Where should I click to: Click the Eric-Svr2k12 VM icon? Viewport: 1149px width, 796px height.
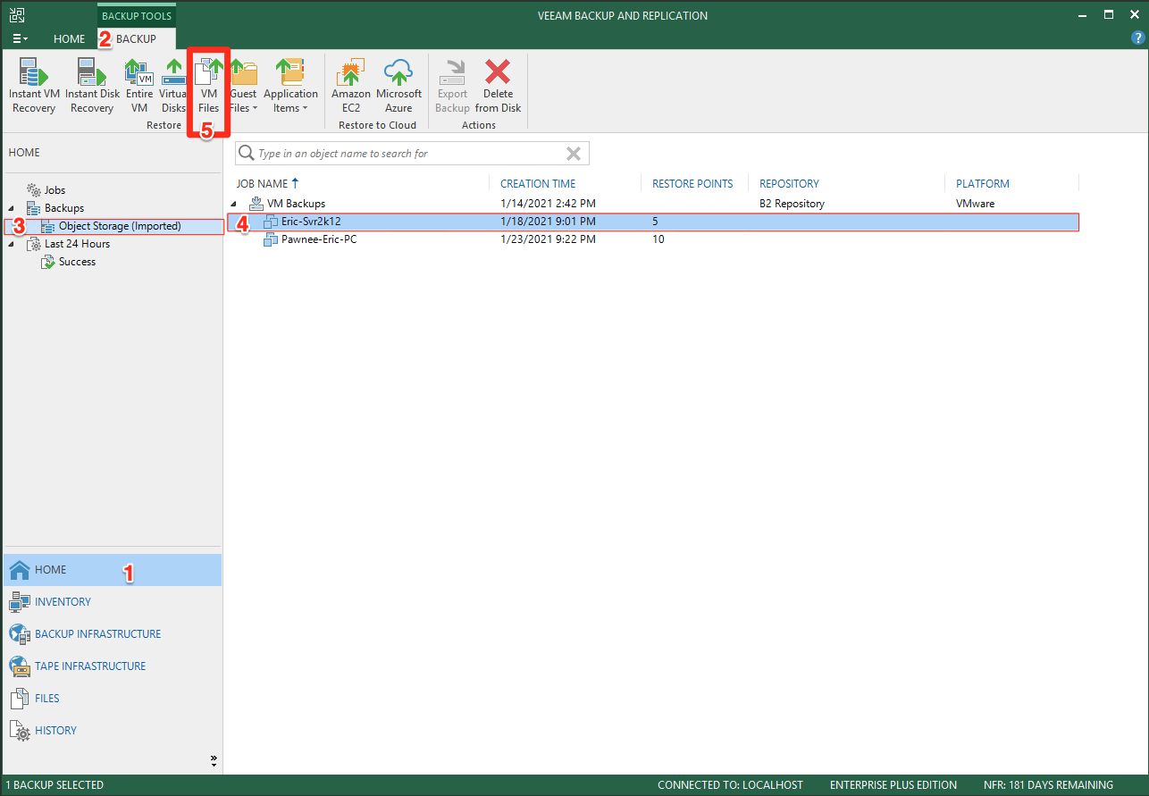271,222
